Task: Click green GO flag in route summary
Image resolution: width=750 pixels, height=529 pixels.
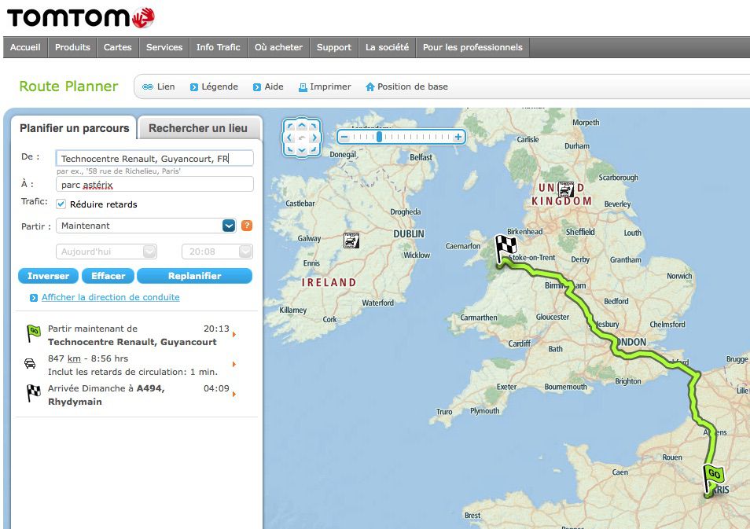Action: point(34,333)
